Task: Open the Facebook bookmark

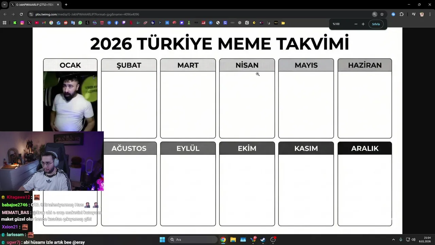Action: click(117, 23)
